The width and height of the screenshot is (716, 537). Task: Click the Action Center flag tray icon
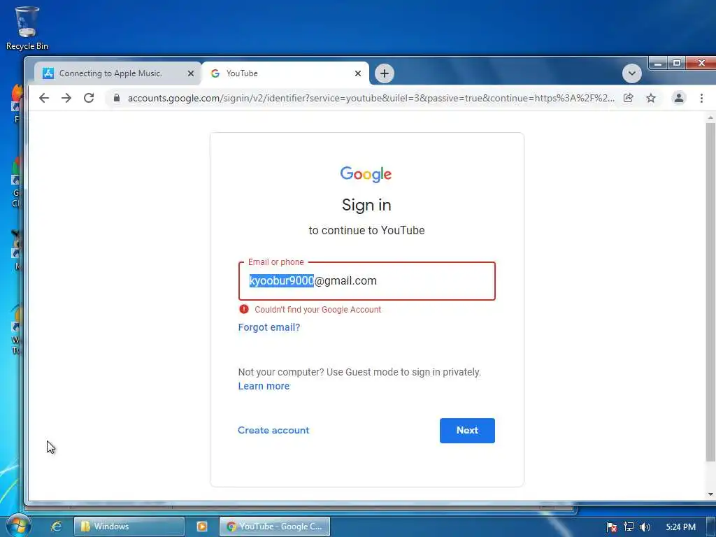(x=612, y=527)
